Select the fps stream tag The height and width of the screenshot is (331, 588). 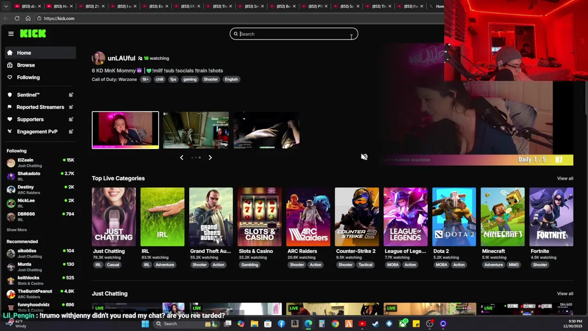[173, 80]
